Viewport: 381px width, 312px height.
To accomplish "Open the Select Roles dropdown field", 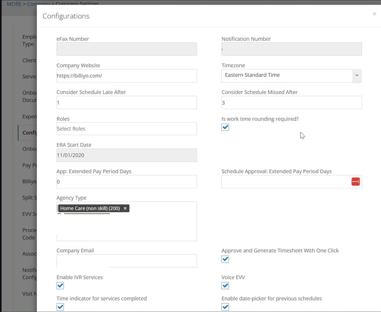I will (x=126, y=129).
